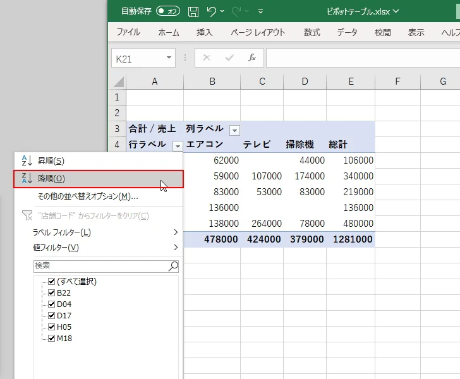The width and height of the screenshot is (460, 379).
Task: Select the 合計 / 売上 cell
Action: tap(155, 128)
